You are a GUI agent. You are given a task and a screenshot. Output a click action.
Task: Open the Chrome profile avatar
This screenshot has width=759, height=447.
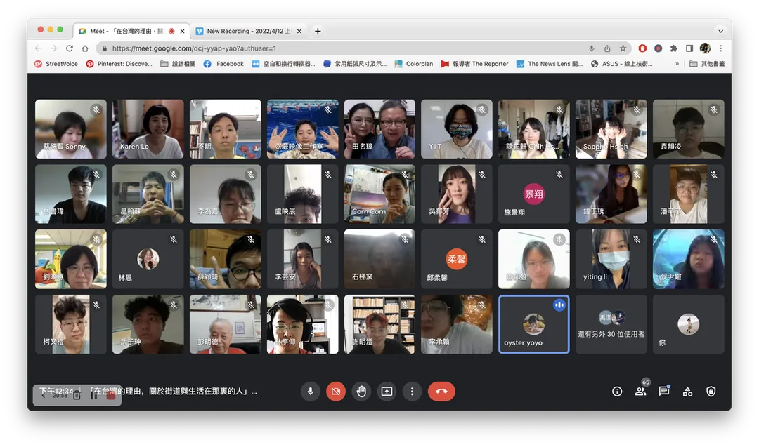click(706, 48)
